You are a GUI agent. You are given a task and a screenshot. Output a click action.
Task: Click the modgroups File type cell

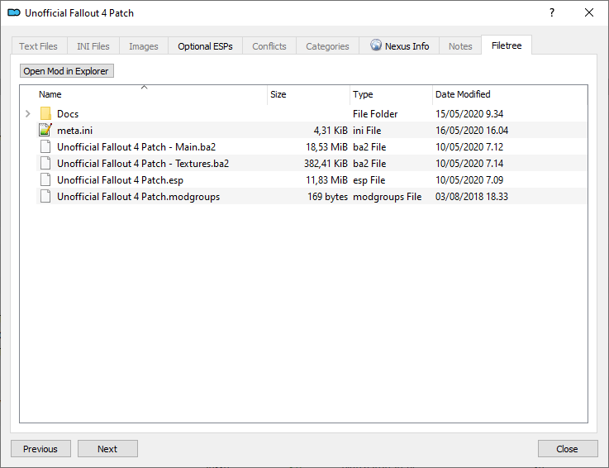pyautogui.click(x=388, y=197)
